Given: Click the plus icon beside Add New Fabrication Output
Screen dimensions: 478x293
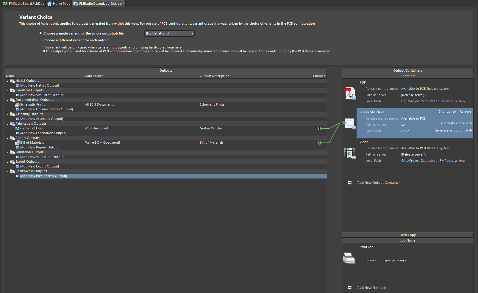Looking at the screenshot, I should (17, 133).
